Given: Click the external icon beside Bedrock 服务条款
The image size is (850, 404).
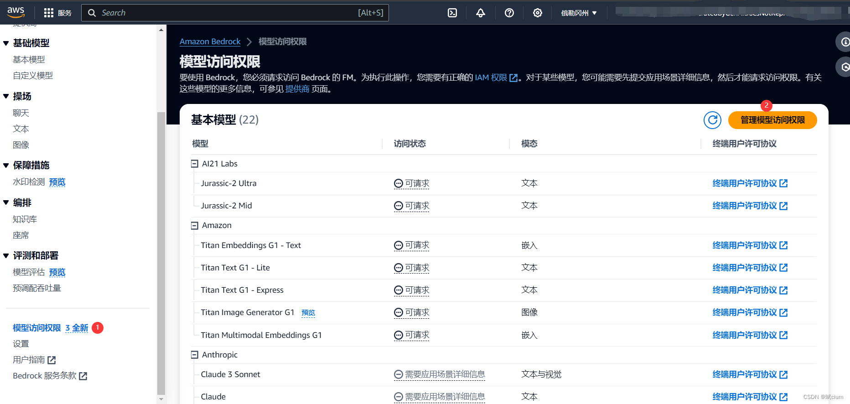Looking at the screenshot, I should point(83,376).
